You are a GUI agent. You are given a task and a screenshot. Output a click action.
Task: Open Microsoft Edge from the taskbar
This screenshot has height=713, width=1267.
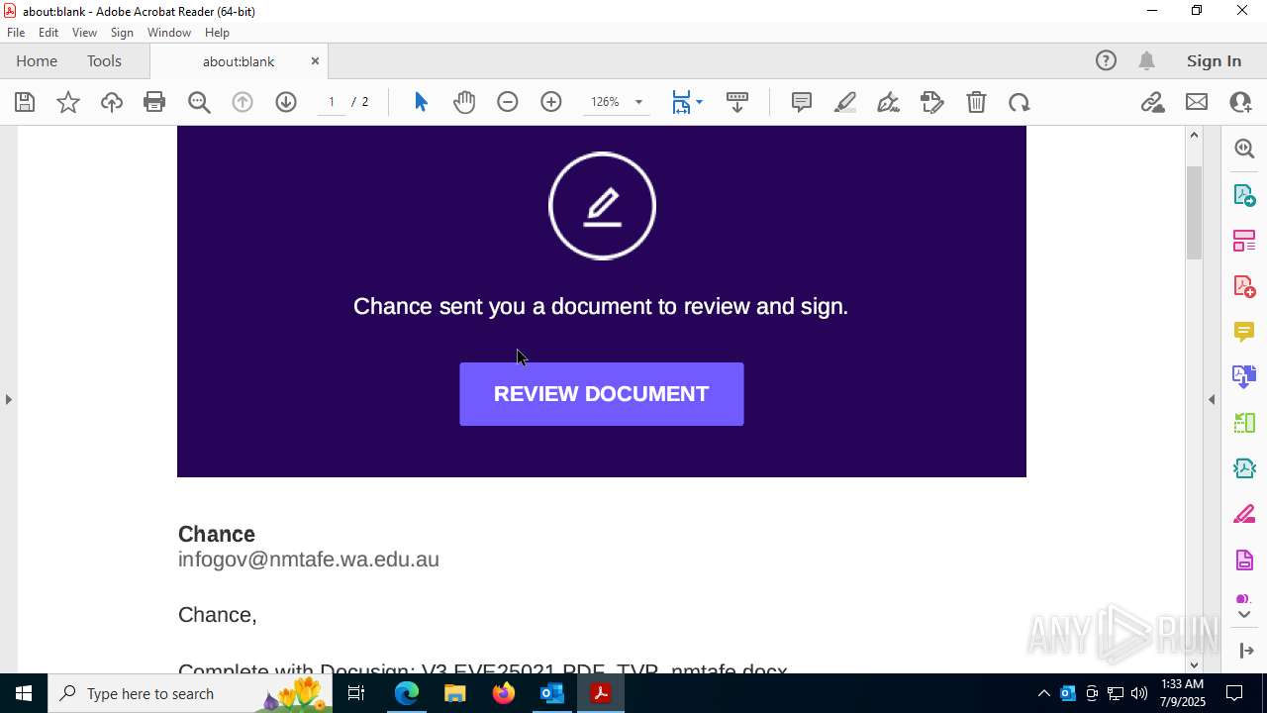[407, 693]
